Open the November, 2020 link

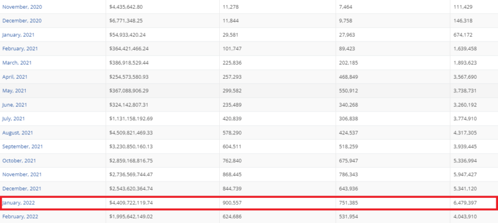22,6
